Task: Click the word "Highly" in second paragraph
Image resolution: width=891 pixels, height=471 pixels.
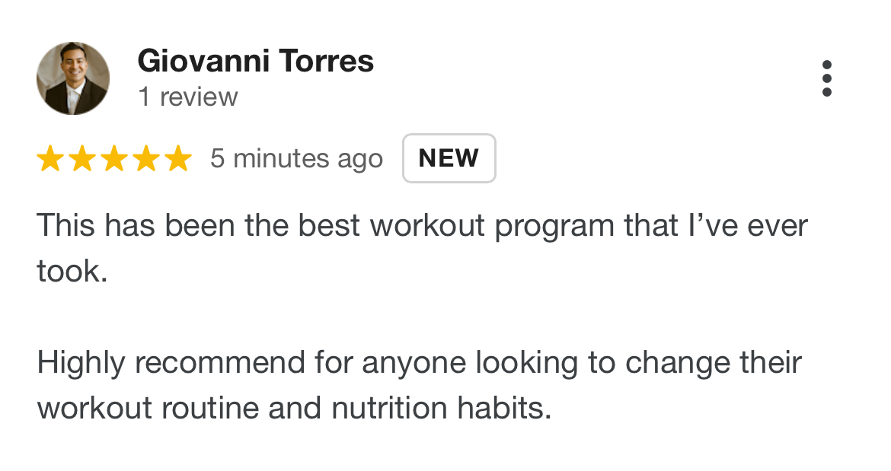Action: click(x=81, y=363)
